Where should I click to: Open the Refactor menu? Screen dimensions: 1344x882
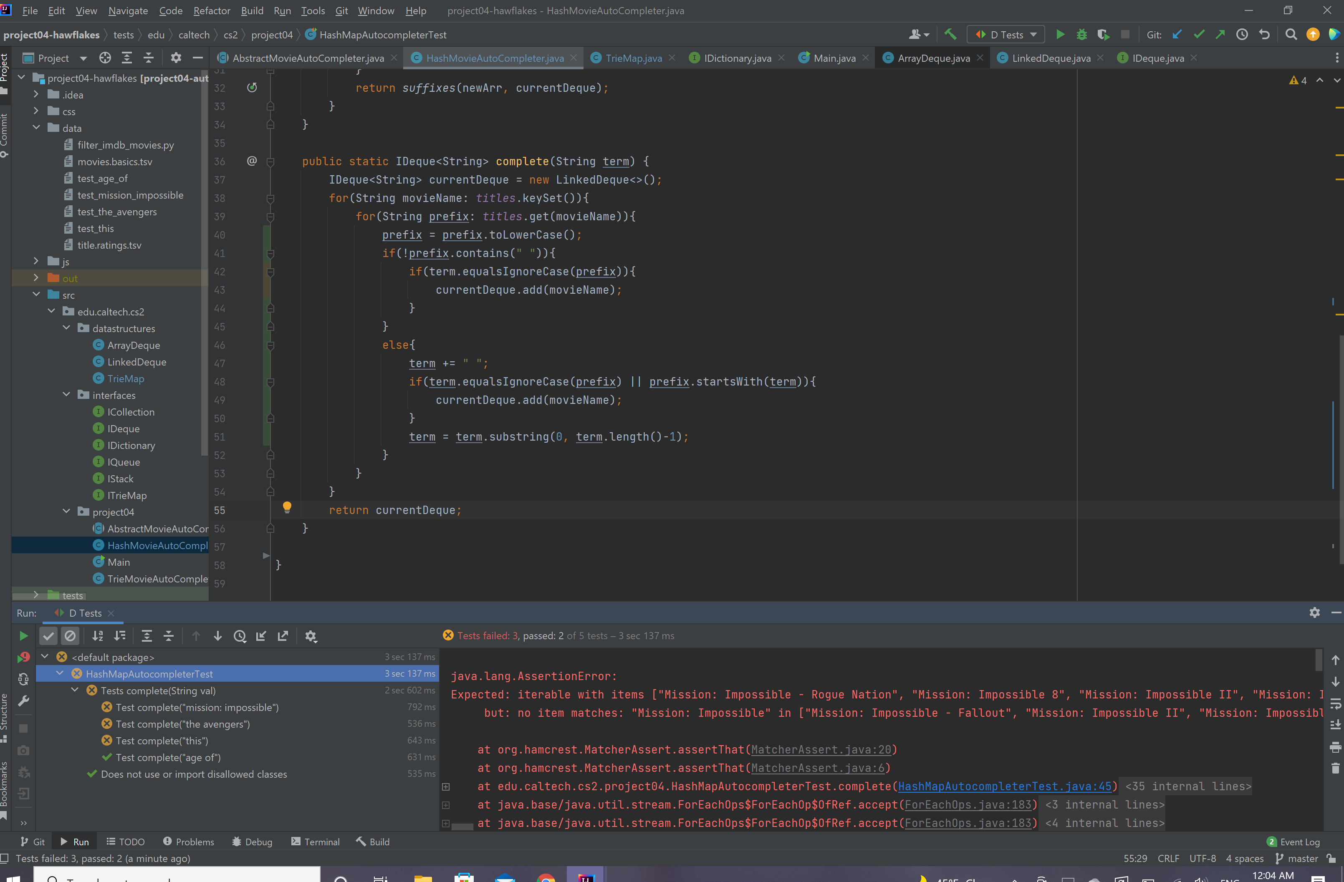pos(211,11)
